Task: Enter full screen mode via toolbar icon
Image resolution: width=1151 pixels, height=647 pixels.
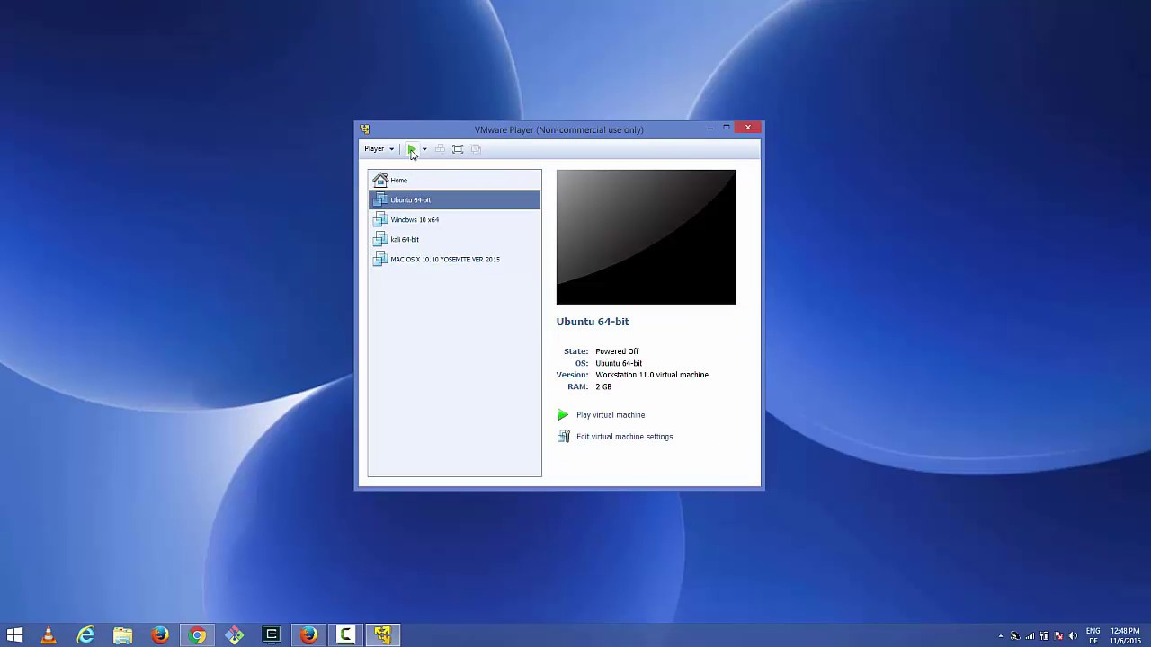Action: 458,149
